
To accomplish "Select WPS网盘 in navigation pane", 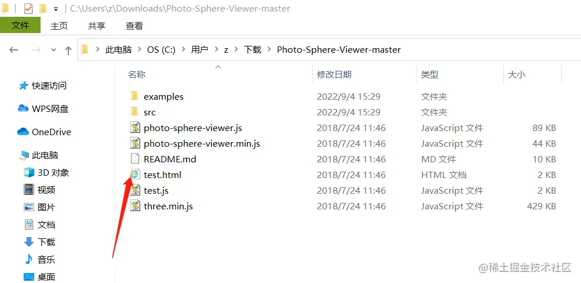I will (50, 108).
